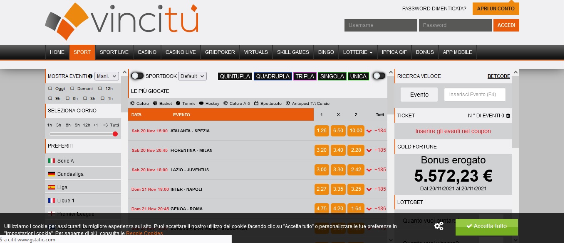565x243 pixels.
Task: Open the Gridpoker section
Action: tap(220, 52)
